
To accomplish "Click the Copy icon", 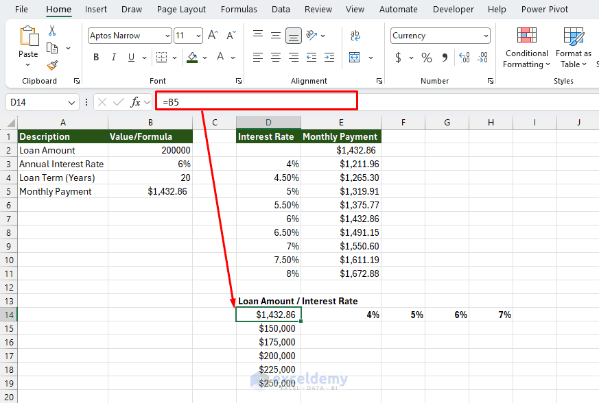I will (x=52, y=48).
